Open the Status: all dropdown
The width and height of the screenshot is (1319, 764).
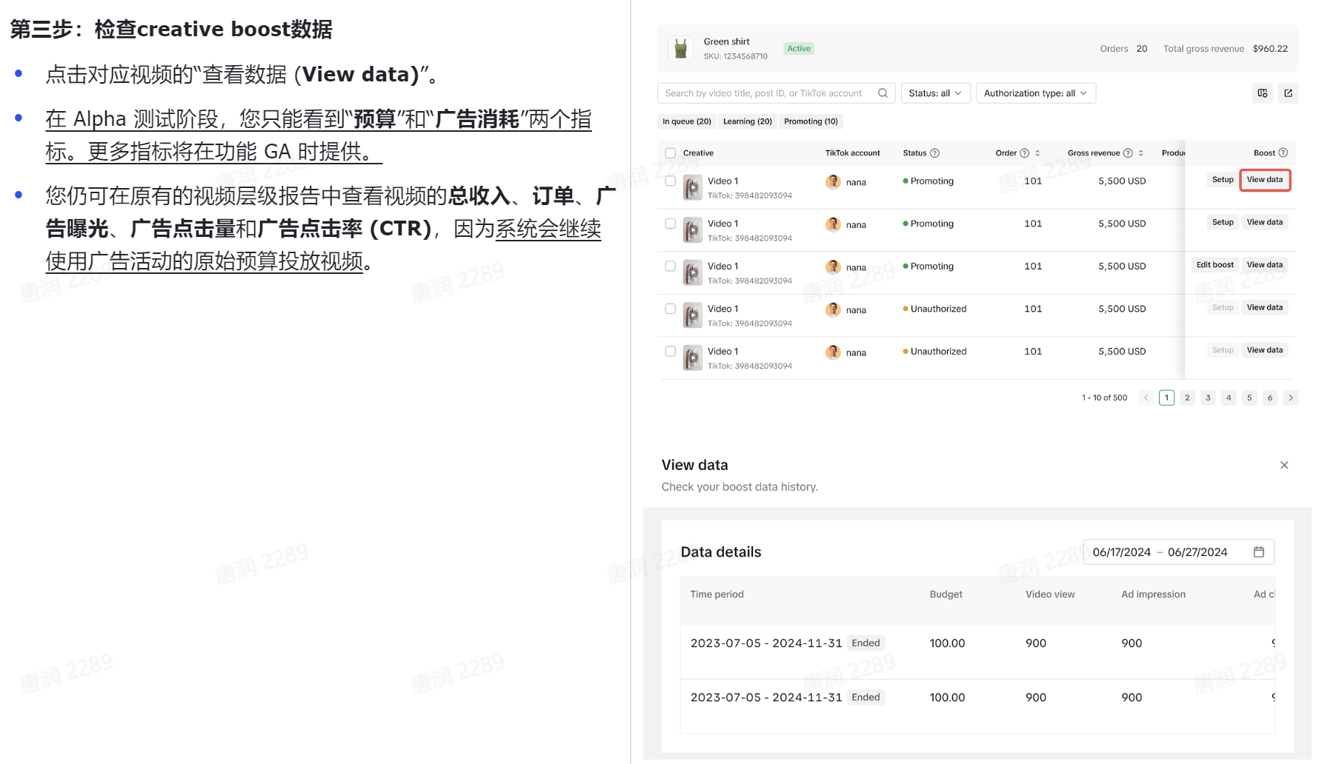point(935,93)
